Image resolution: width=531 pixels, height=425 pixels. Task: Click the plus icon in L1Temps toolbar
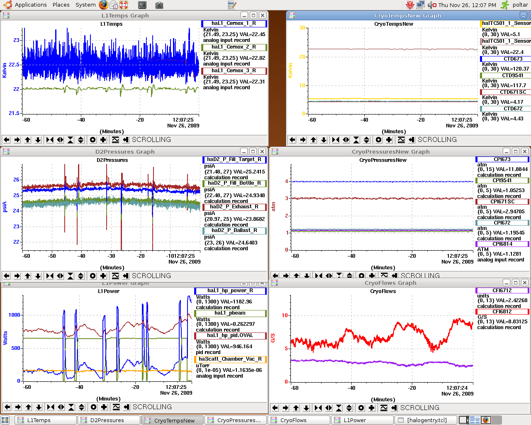click(103, 140)
